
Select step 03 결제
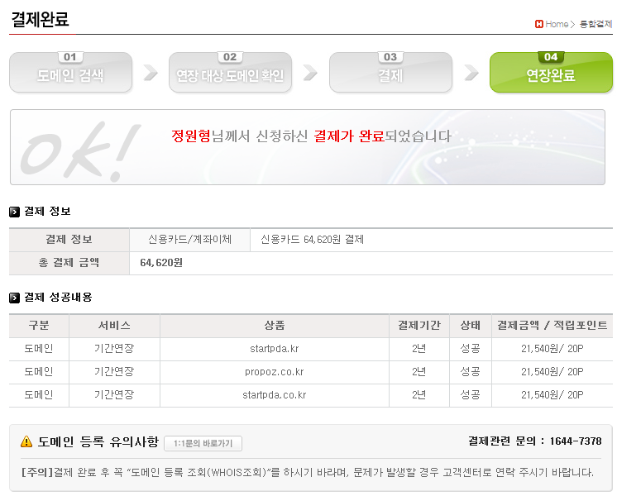coord(390,74)
